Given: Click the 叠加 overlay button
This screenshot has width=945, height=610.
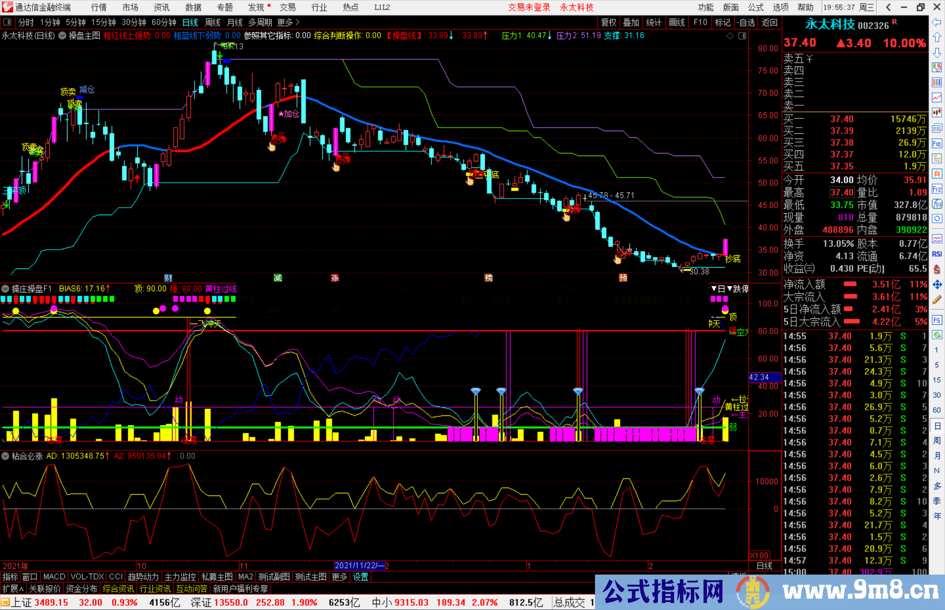Looking at the screenshot, I should (631, 22).
